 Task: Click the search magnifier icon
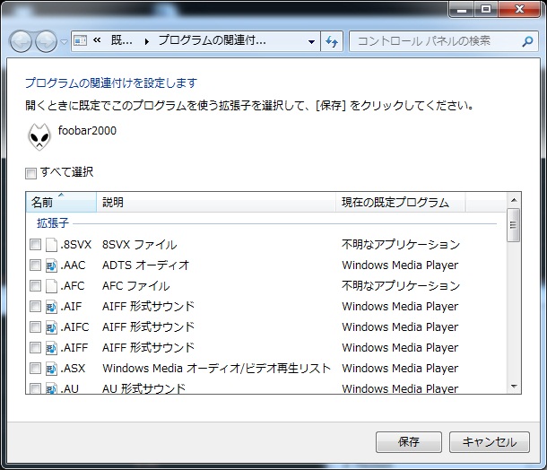(526, 41)
